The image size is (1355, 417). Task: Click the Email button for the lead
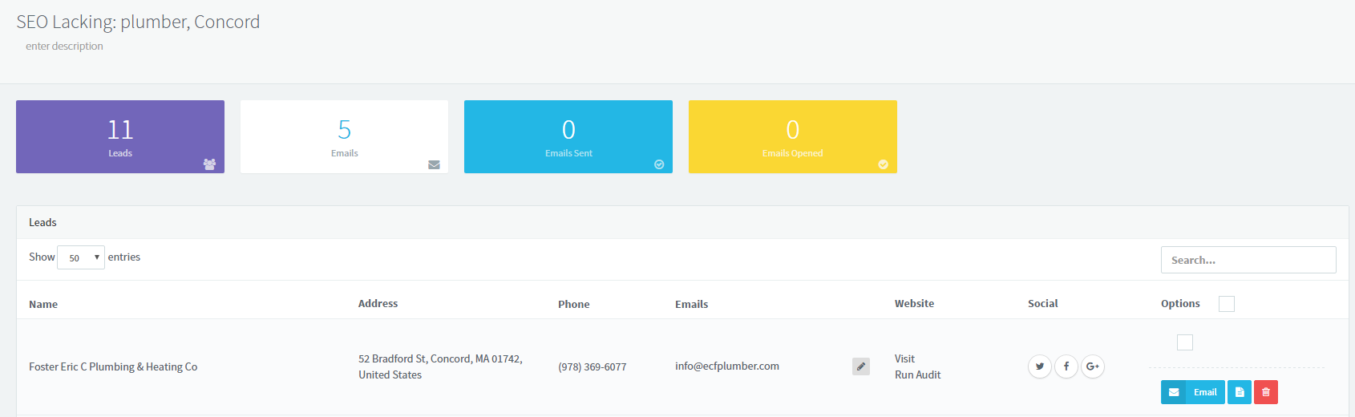[x=1193, y=392]
